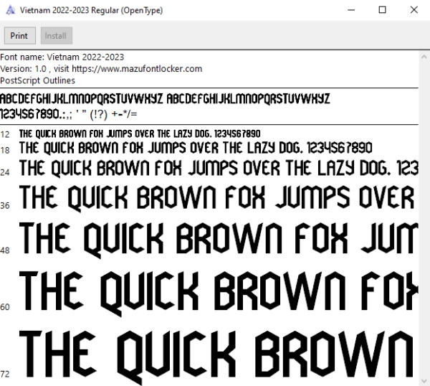Click the 12 point sample sentence
Image resolution: width=430 pixels, height=386 pixels.
140,134
